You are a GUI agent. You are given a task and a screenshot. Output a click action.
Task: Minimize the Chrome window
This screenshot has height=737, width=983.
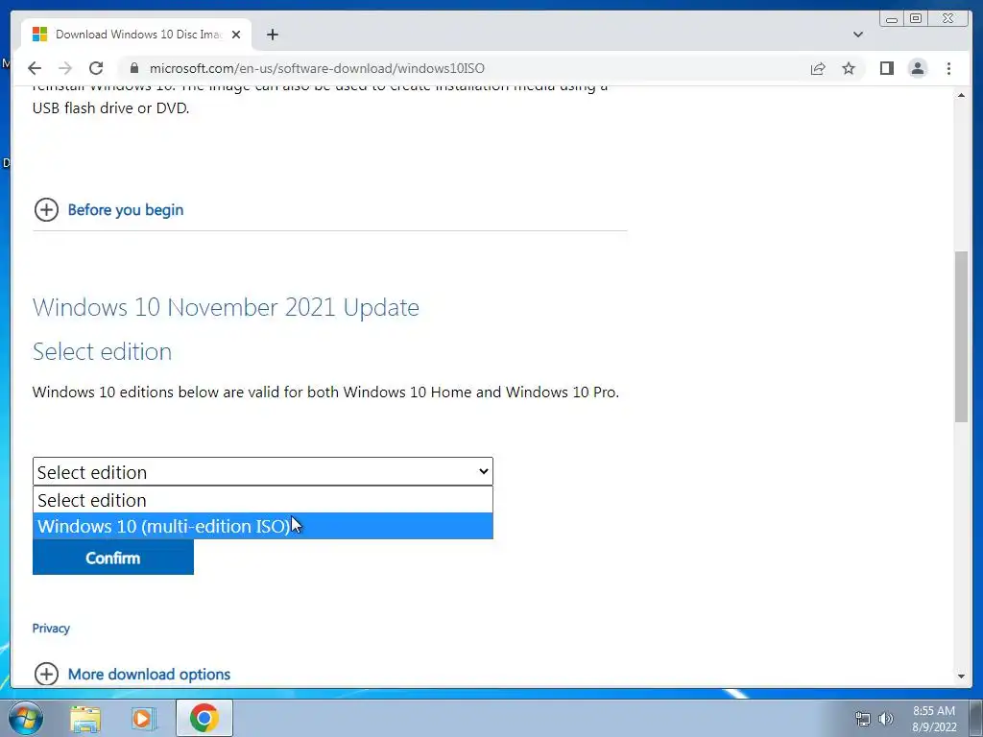[x=892, y=19]
